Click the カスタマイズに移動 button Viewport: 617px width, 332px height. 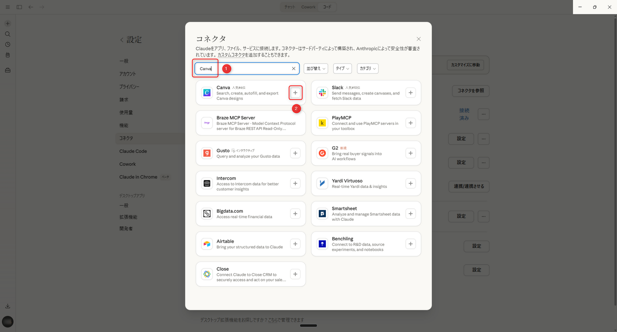point(466,65)
